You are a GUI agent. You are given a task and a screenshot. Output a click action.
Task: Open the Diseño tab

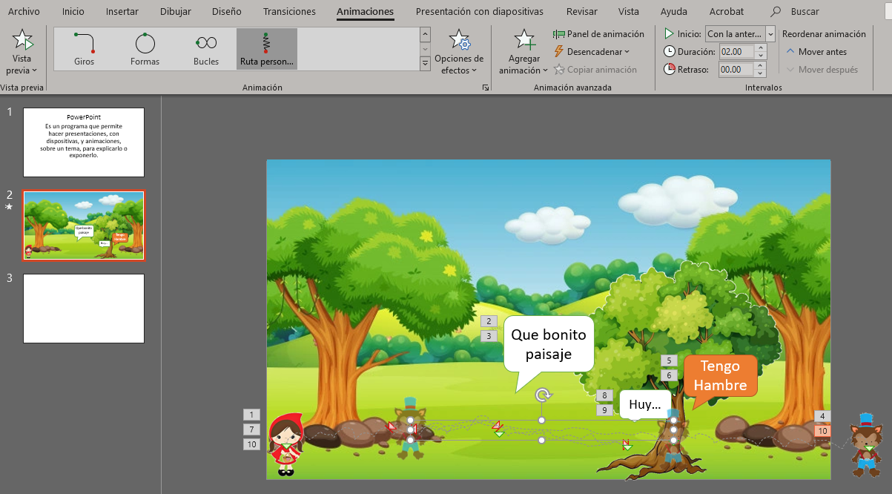click(226, 12)
